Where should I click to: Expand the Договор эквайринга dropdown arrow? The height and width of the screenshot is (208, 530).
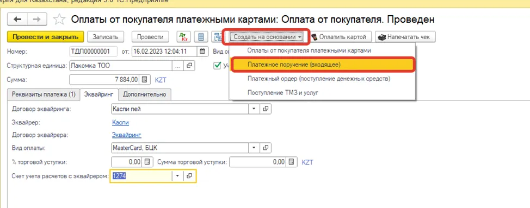click(x=254, y=109)
